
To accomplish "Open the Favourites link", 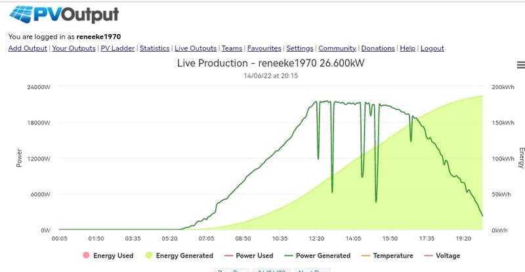I will point(264,49).
